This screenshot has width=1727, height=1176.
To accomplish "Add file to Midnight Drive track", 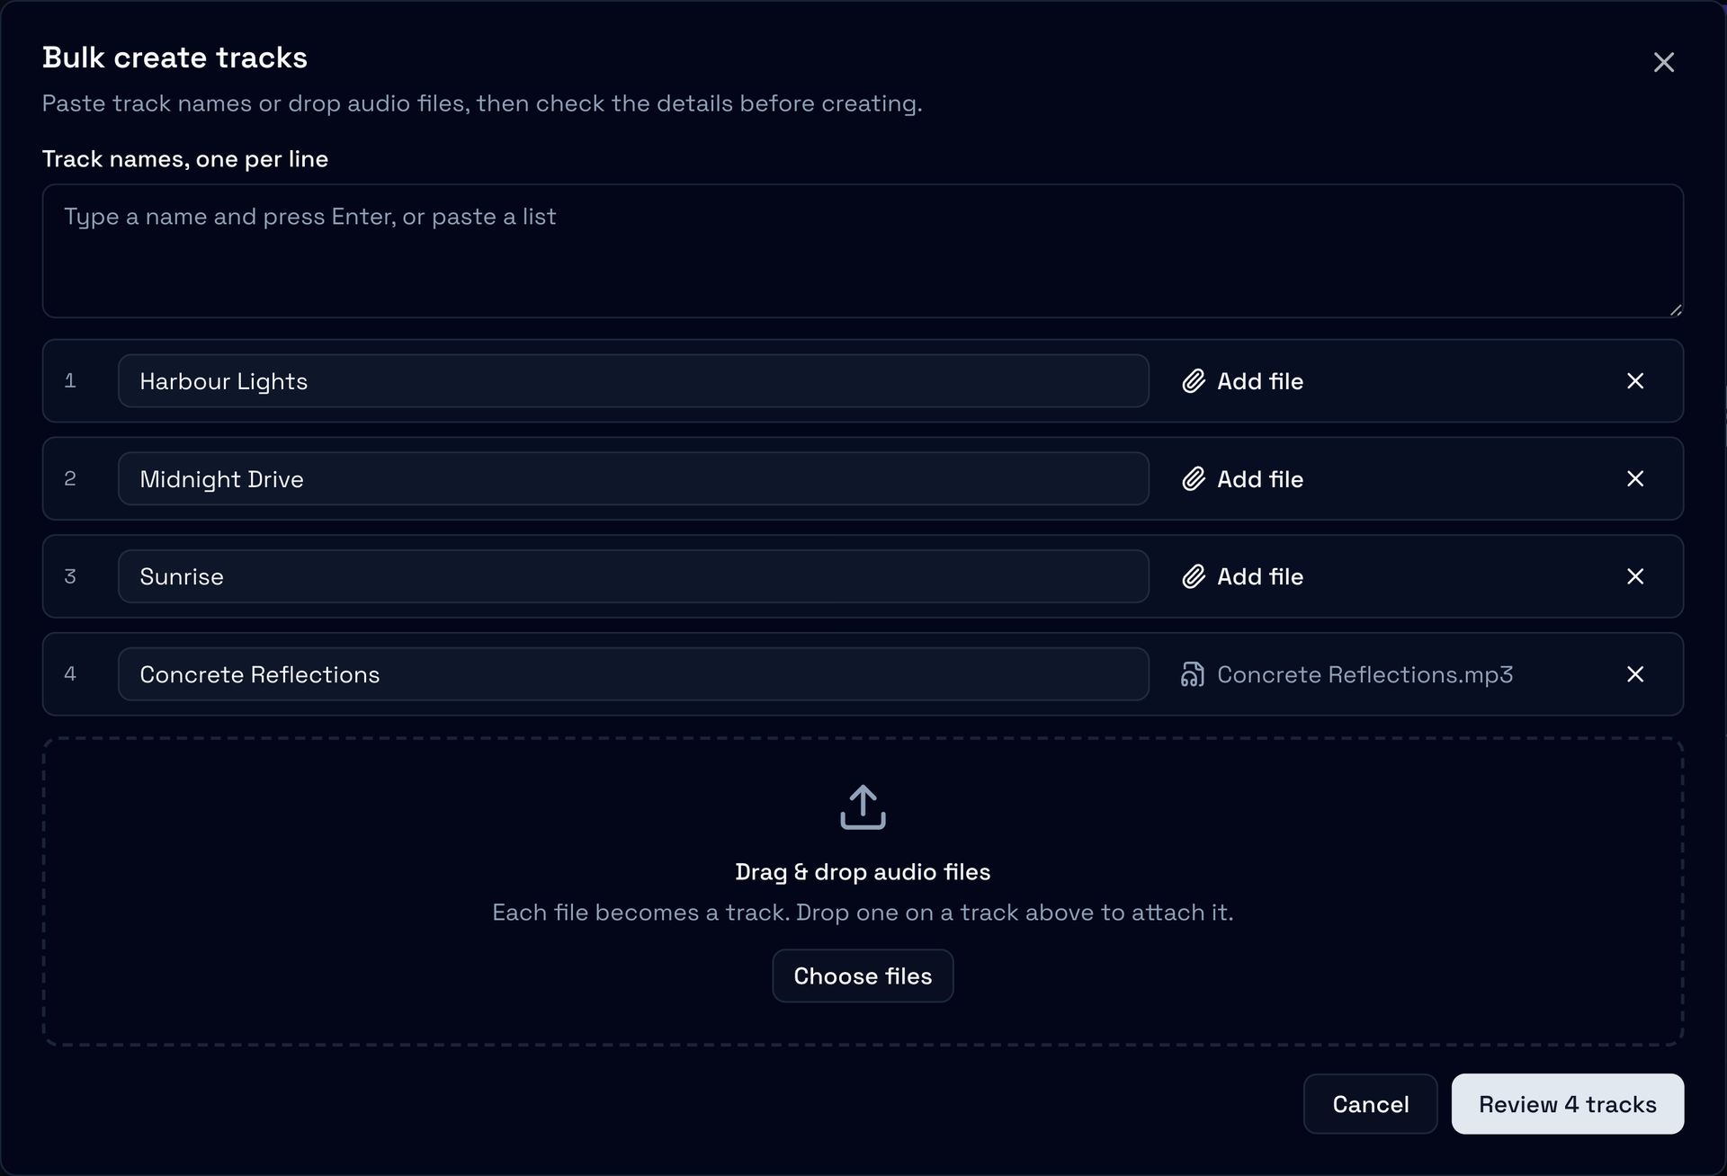I will tap(1242, 479).
